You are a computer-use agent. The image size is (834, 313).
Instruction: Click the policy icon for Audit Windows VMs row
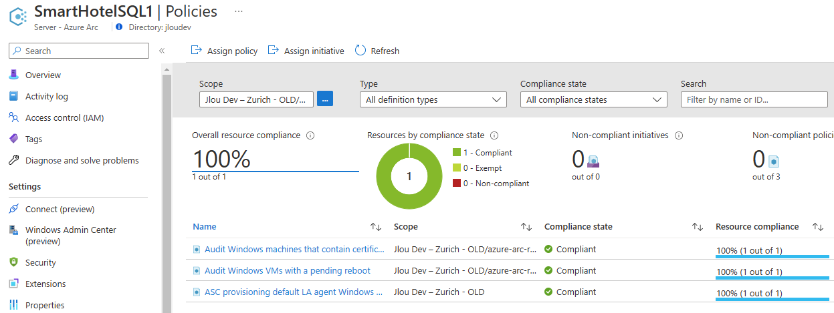tap(197, 270)
